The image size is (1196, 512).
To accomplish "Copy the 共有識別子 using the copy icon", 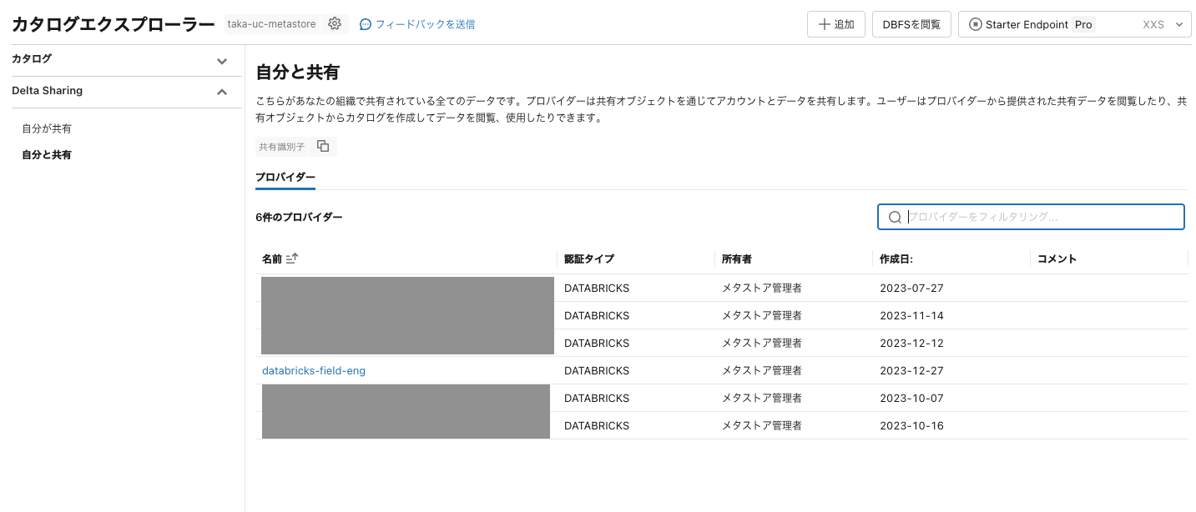I will coord(323,146).
